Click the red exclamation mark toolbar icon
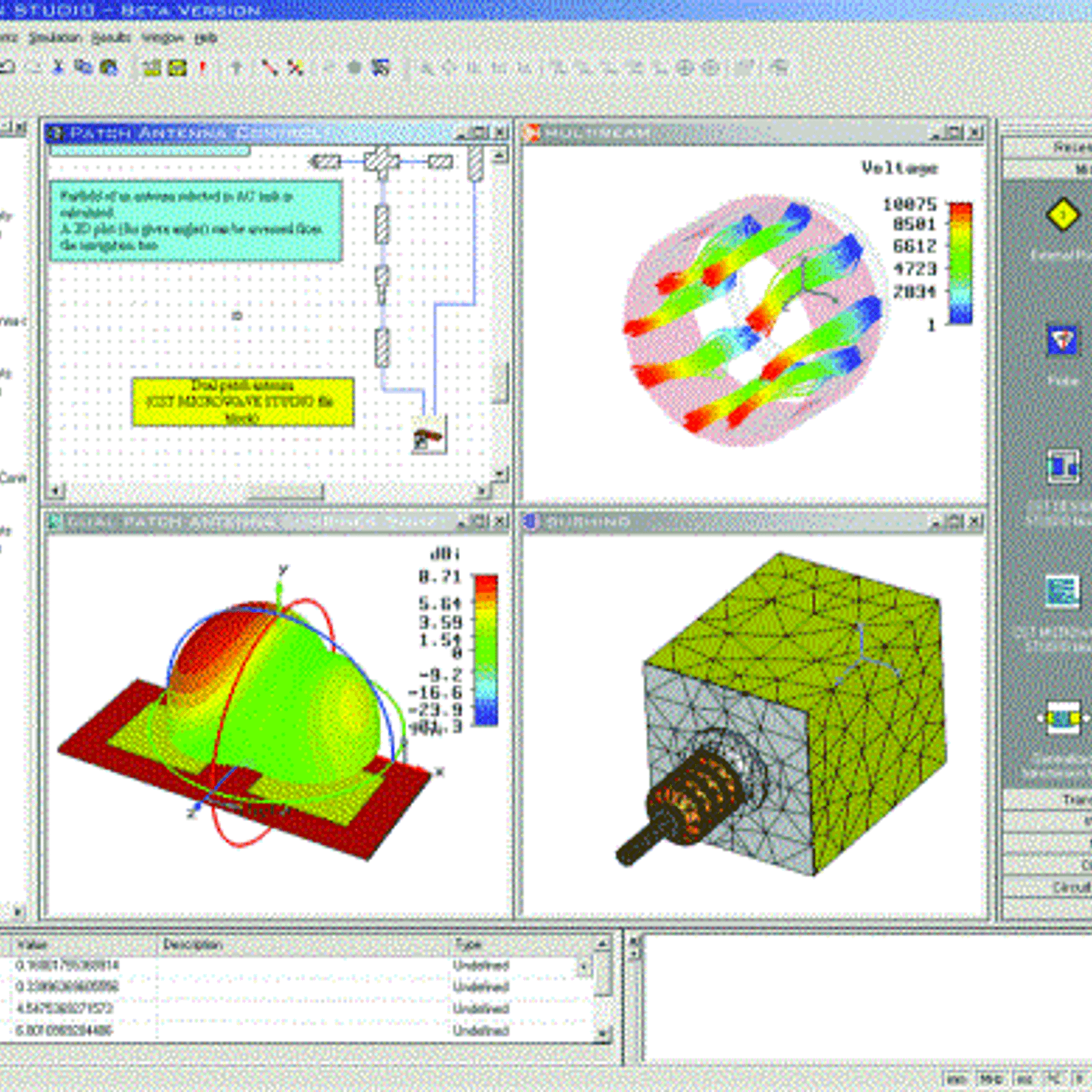This screenshot has width=1092, height=1092. click(203, 67)
